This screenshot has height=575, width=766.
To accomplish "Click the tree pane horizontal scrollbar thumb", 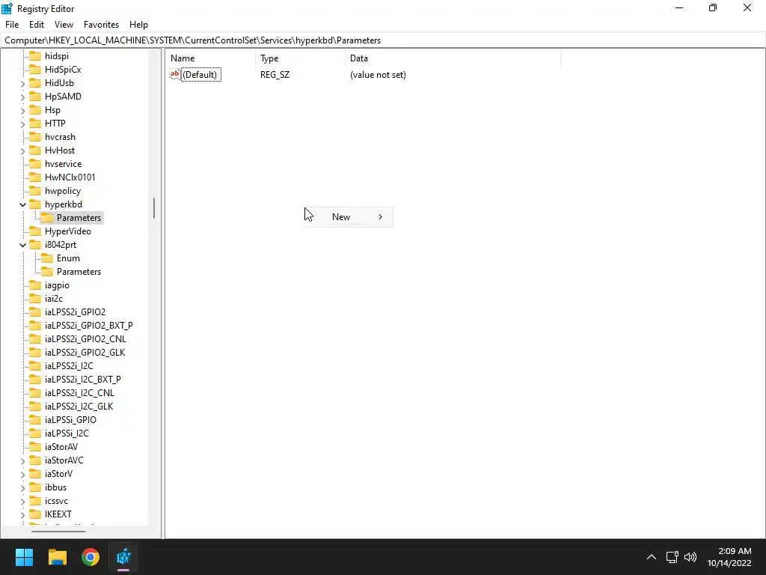I will pos(58,531).
